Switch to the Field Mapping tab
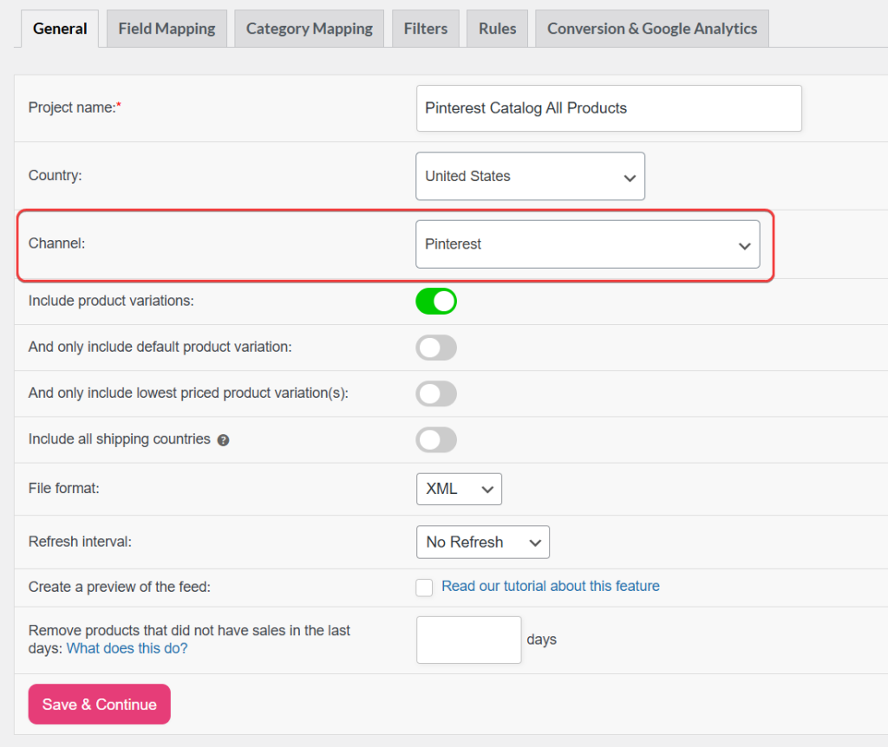This screenshot has width=888, height=747. coord(166,28)
